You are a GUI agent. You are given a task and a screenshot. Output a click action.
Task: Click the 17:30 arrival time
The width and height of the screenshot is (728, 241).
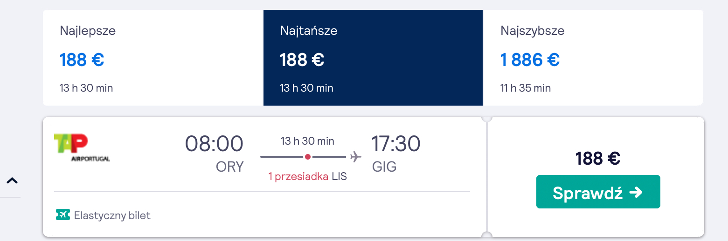pyautogui.click(x=396, y=143)
